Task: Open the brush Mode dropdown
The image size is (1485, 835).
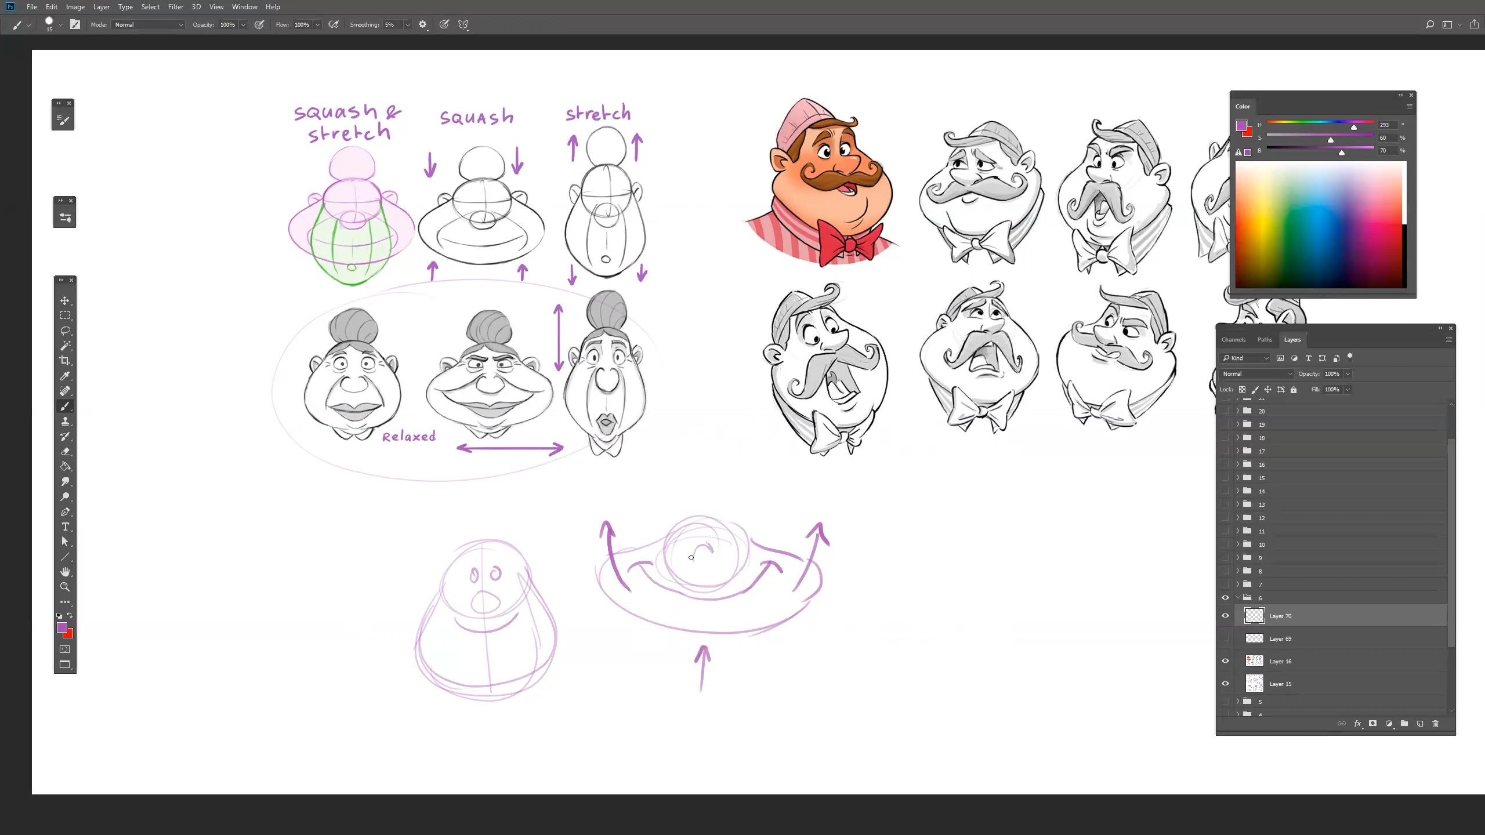Action: pyautogui.click(x=148, y=25)
